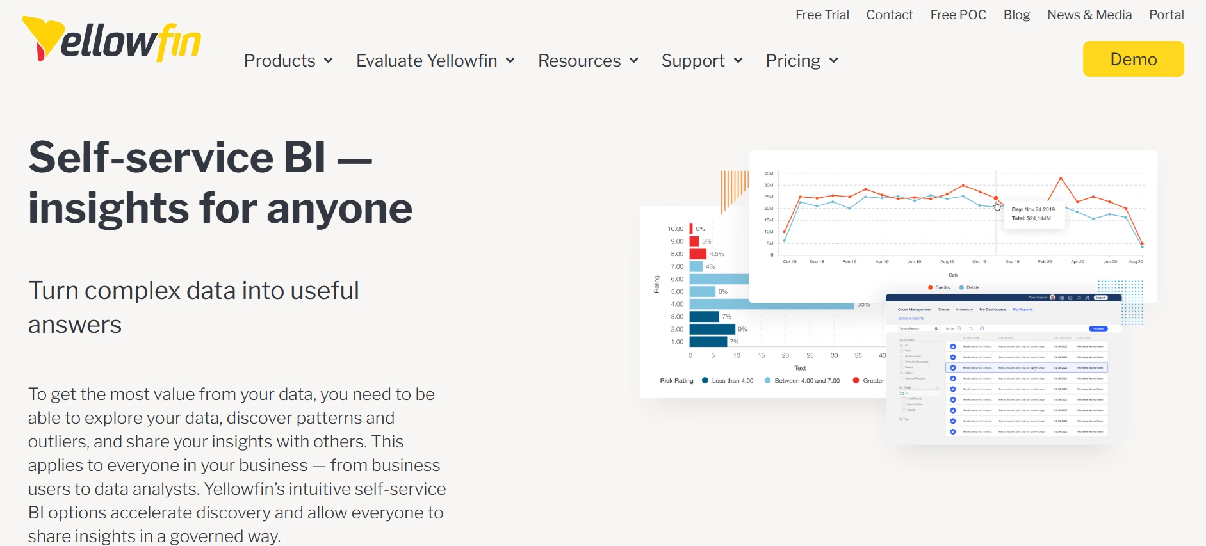Open the Browse reports link

coord(911,319)
